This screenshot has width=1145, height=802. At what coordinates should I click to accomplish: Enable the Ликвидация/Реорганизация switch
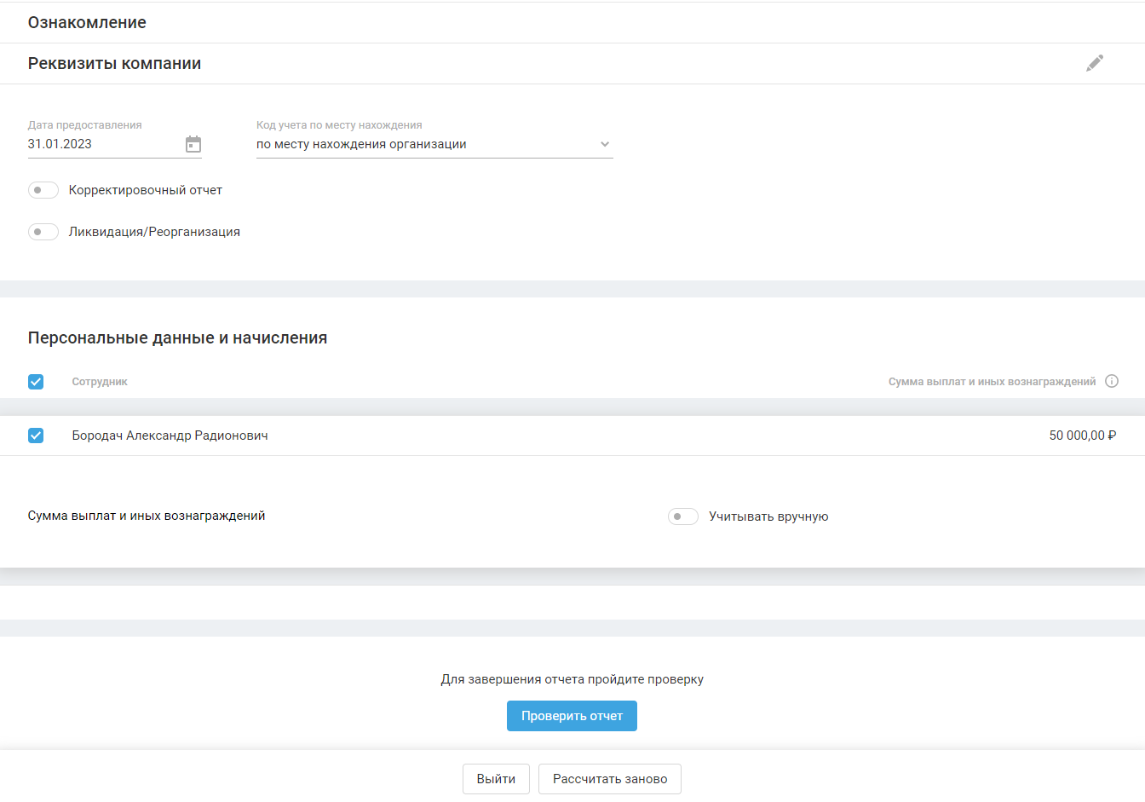[x=43, y=232]
